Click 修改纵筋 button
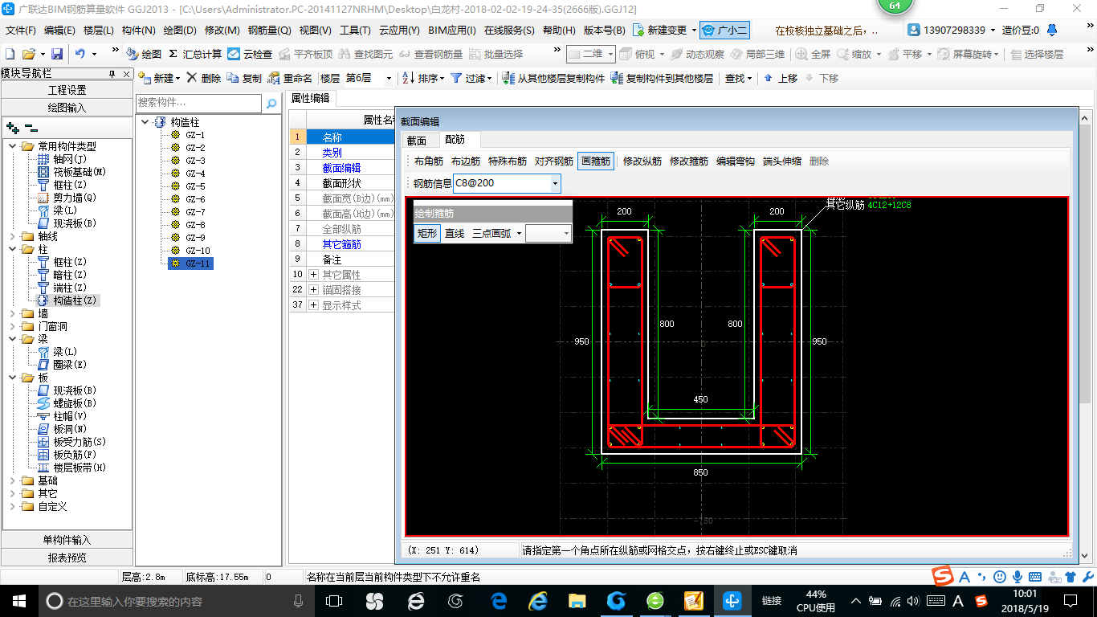Screen dimensions: 1097x617 [x=642, y=161]
